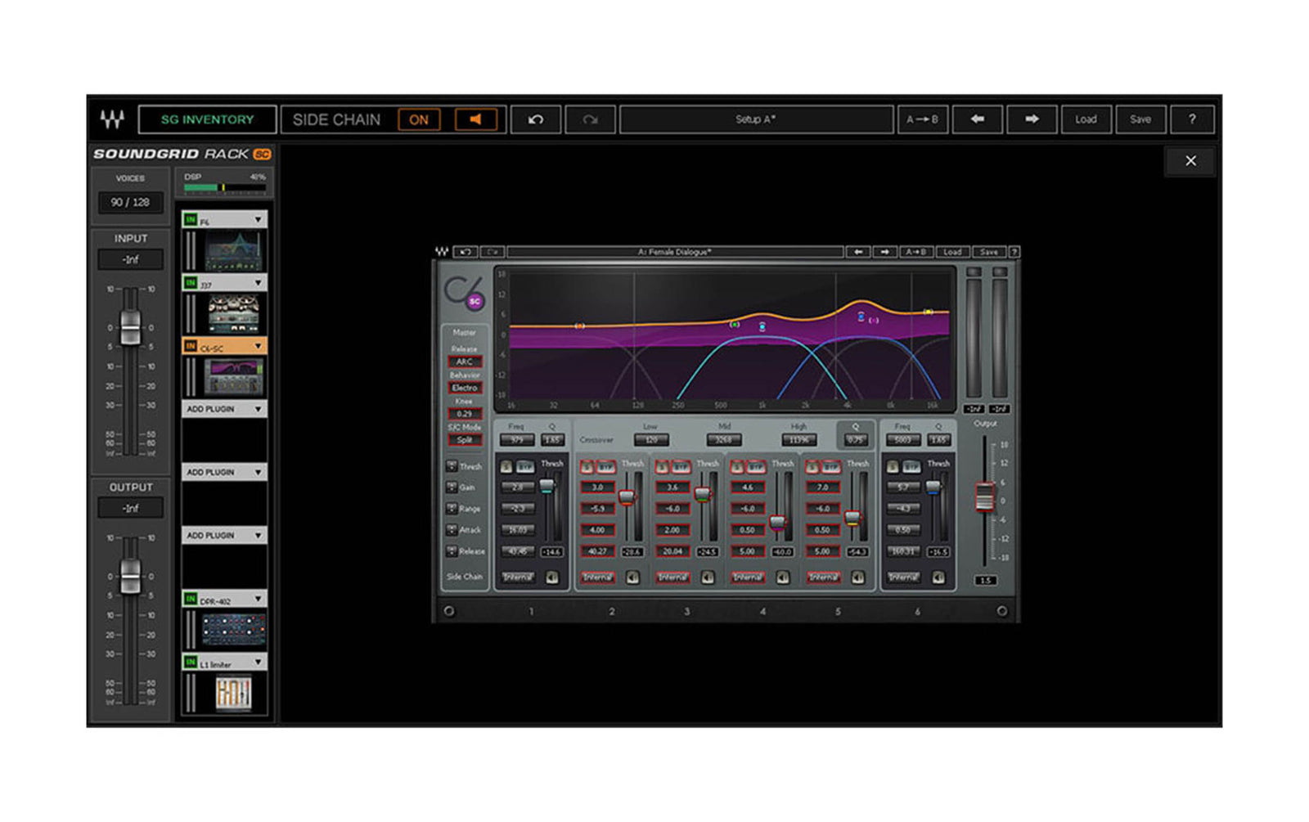Open L1 limiter slot dropdown arrow
This screenshot has height=822, width=1309.
coord(259,662)
